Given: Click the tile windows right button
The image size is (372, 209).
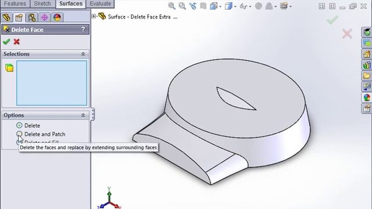Looking at the screenshot, I should click(x=332, y=6).
